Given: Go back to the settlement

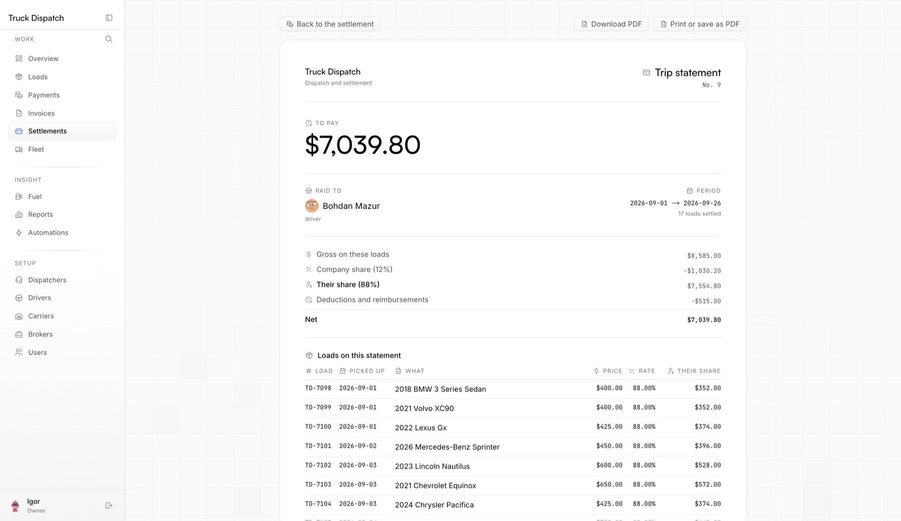Looking at the screenshot, I should pos(330,24).
